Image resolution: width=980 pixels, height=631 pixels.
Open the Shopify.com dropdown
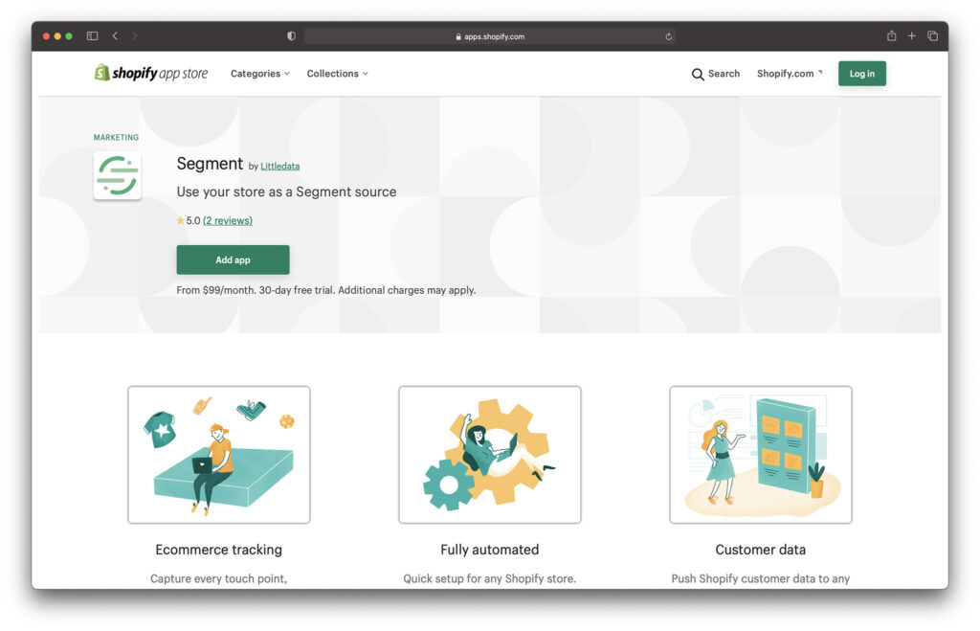tap(788, 73)
